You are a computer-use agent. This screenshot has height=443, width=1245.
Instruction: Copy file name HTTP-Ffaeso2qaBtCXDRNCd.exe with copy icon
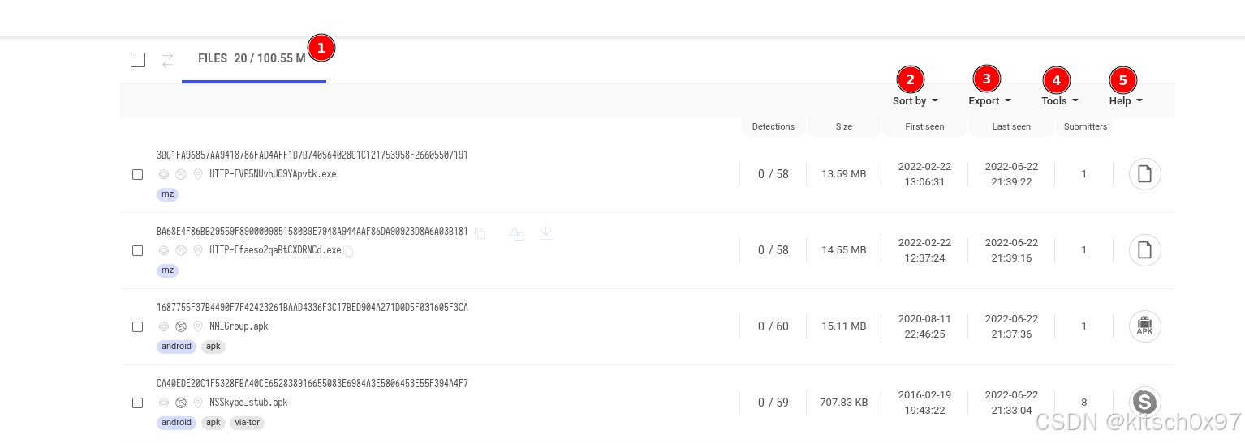pyautogui.click(x=348, y=252)
